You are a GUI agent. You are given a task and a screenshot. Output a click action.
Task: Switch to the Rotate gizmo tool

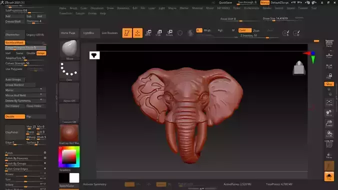(x=169, y=33)
